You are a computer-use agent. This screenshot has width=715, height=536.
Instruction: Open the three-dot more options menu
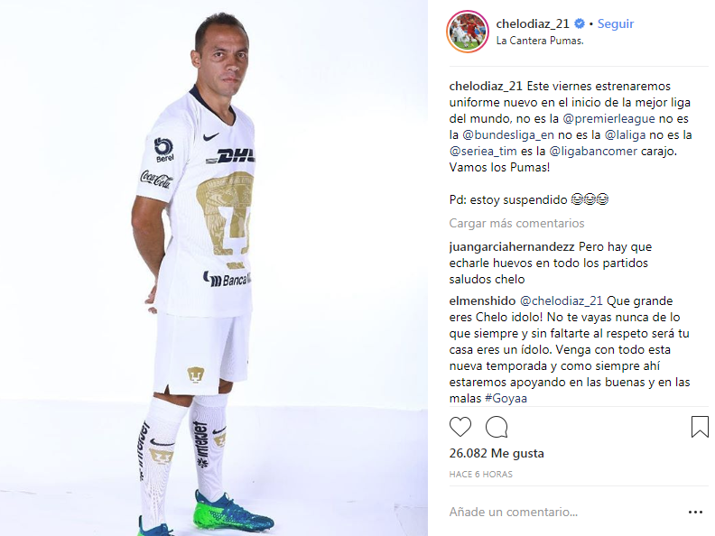pos(695,513)
